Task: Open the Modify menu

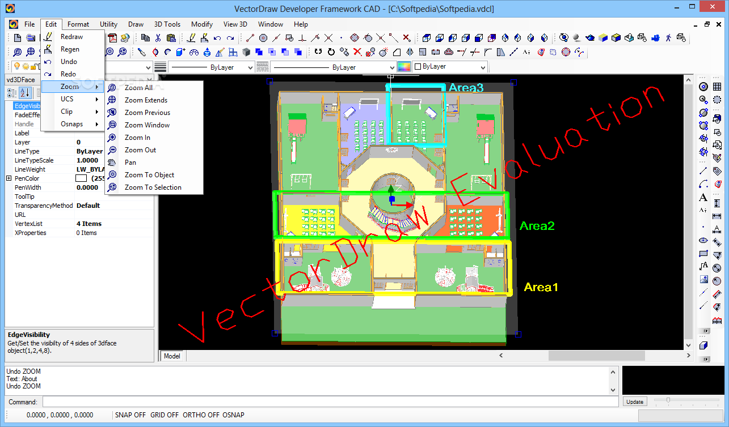Action: [x=202, y=24]
